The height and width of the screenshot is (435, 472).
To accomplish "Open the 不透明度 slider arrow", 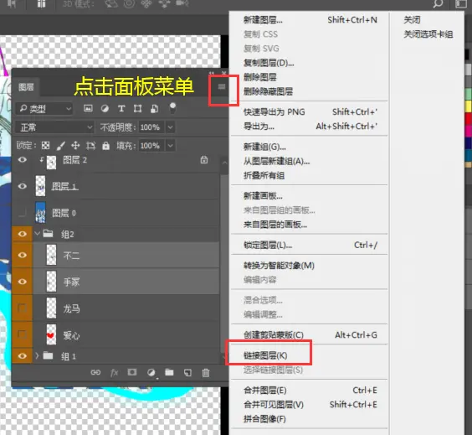I will [170, 127].
